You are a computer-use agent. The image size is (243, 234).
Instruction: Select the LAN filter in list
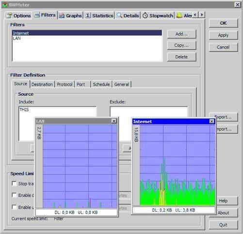[x=87, y=38]
